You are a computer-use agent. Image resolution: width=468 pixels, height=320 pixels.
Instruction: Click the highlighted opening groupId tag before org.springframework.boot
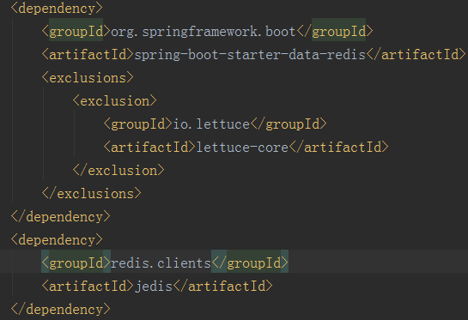[76, 32]
